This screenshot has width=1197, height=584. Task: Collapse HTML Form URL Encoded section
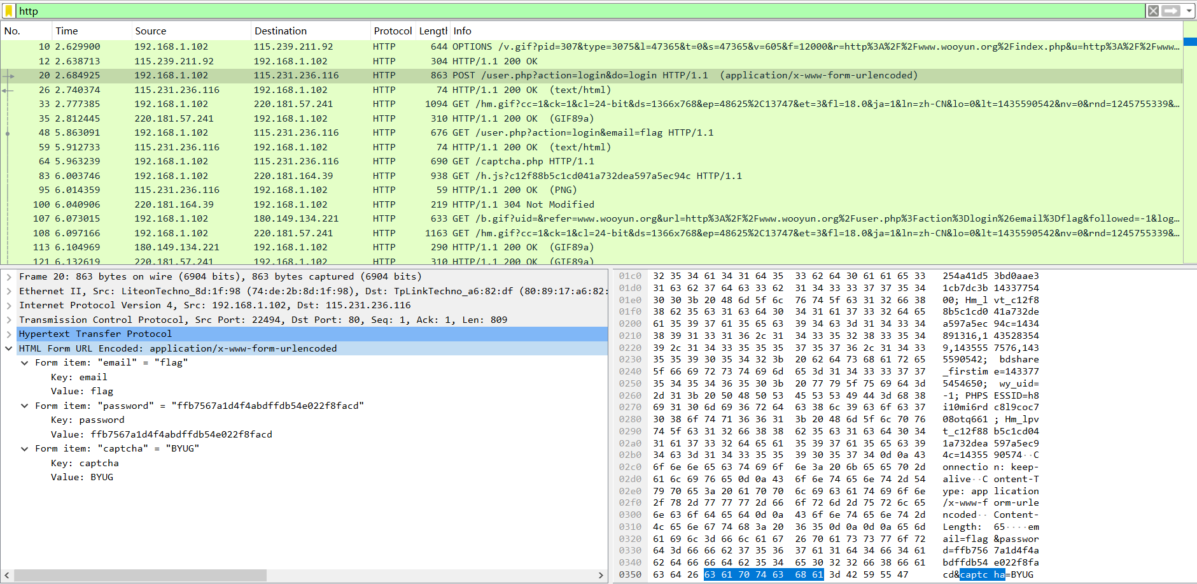pos(9,349)
